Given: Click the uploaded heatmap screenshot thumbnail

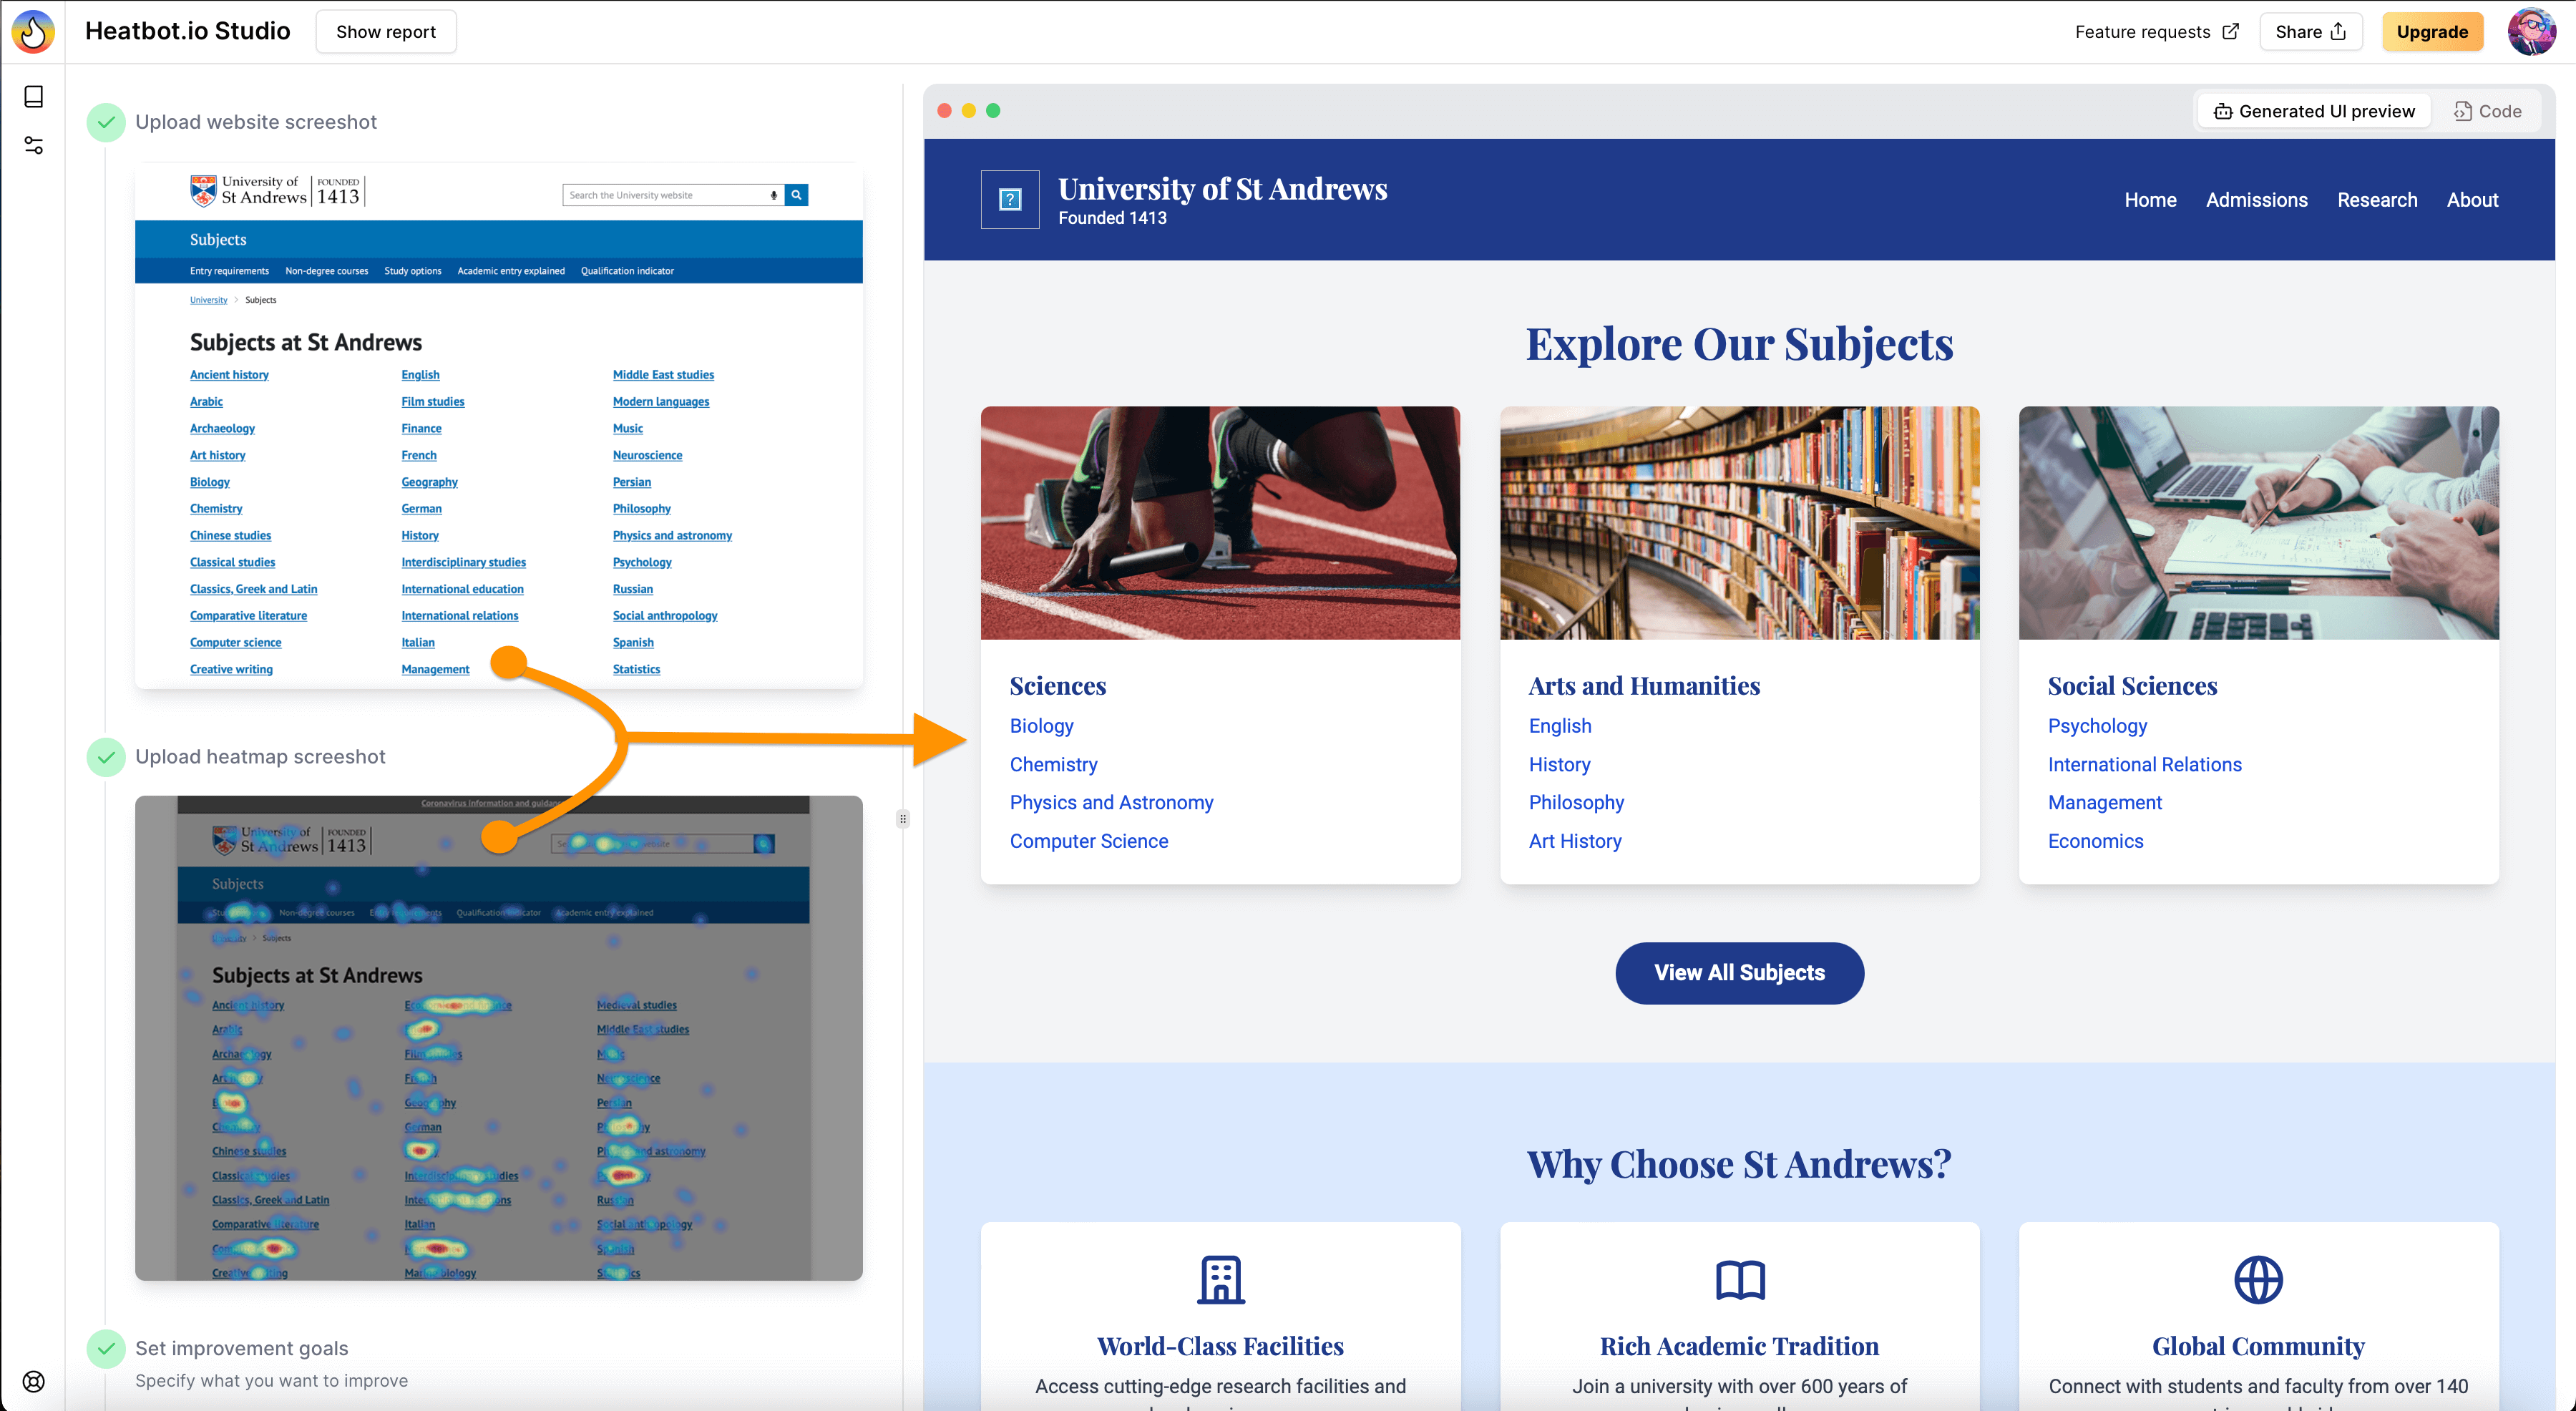Looking at the screenshot, I should tap(498, 1037).
